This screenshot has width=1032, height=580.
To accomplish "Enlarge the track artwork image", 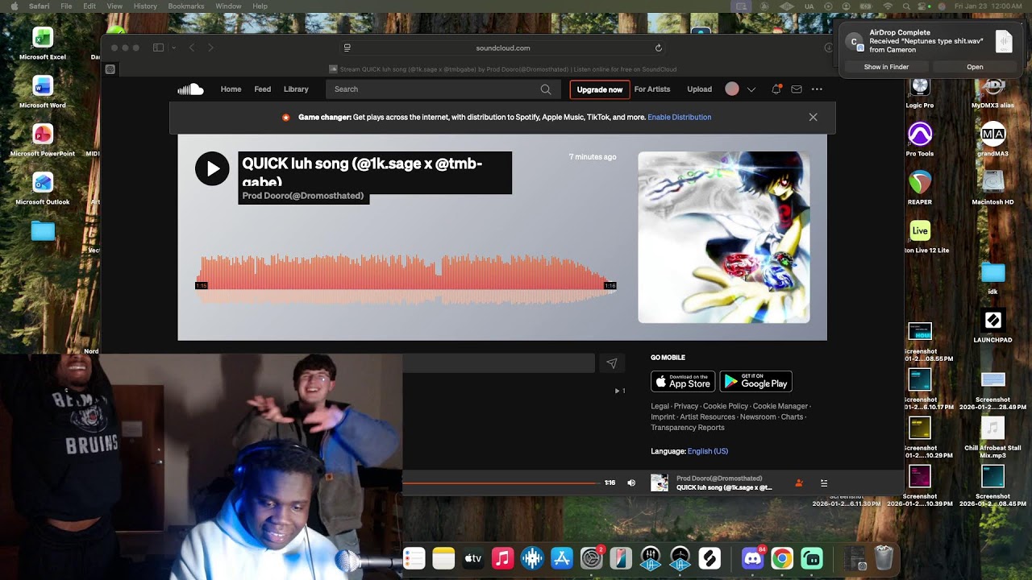I will tap(724, 237).
